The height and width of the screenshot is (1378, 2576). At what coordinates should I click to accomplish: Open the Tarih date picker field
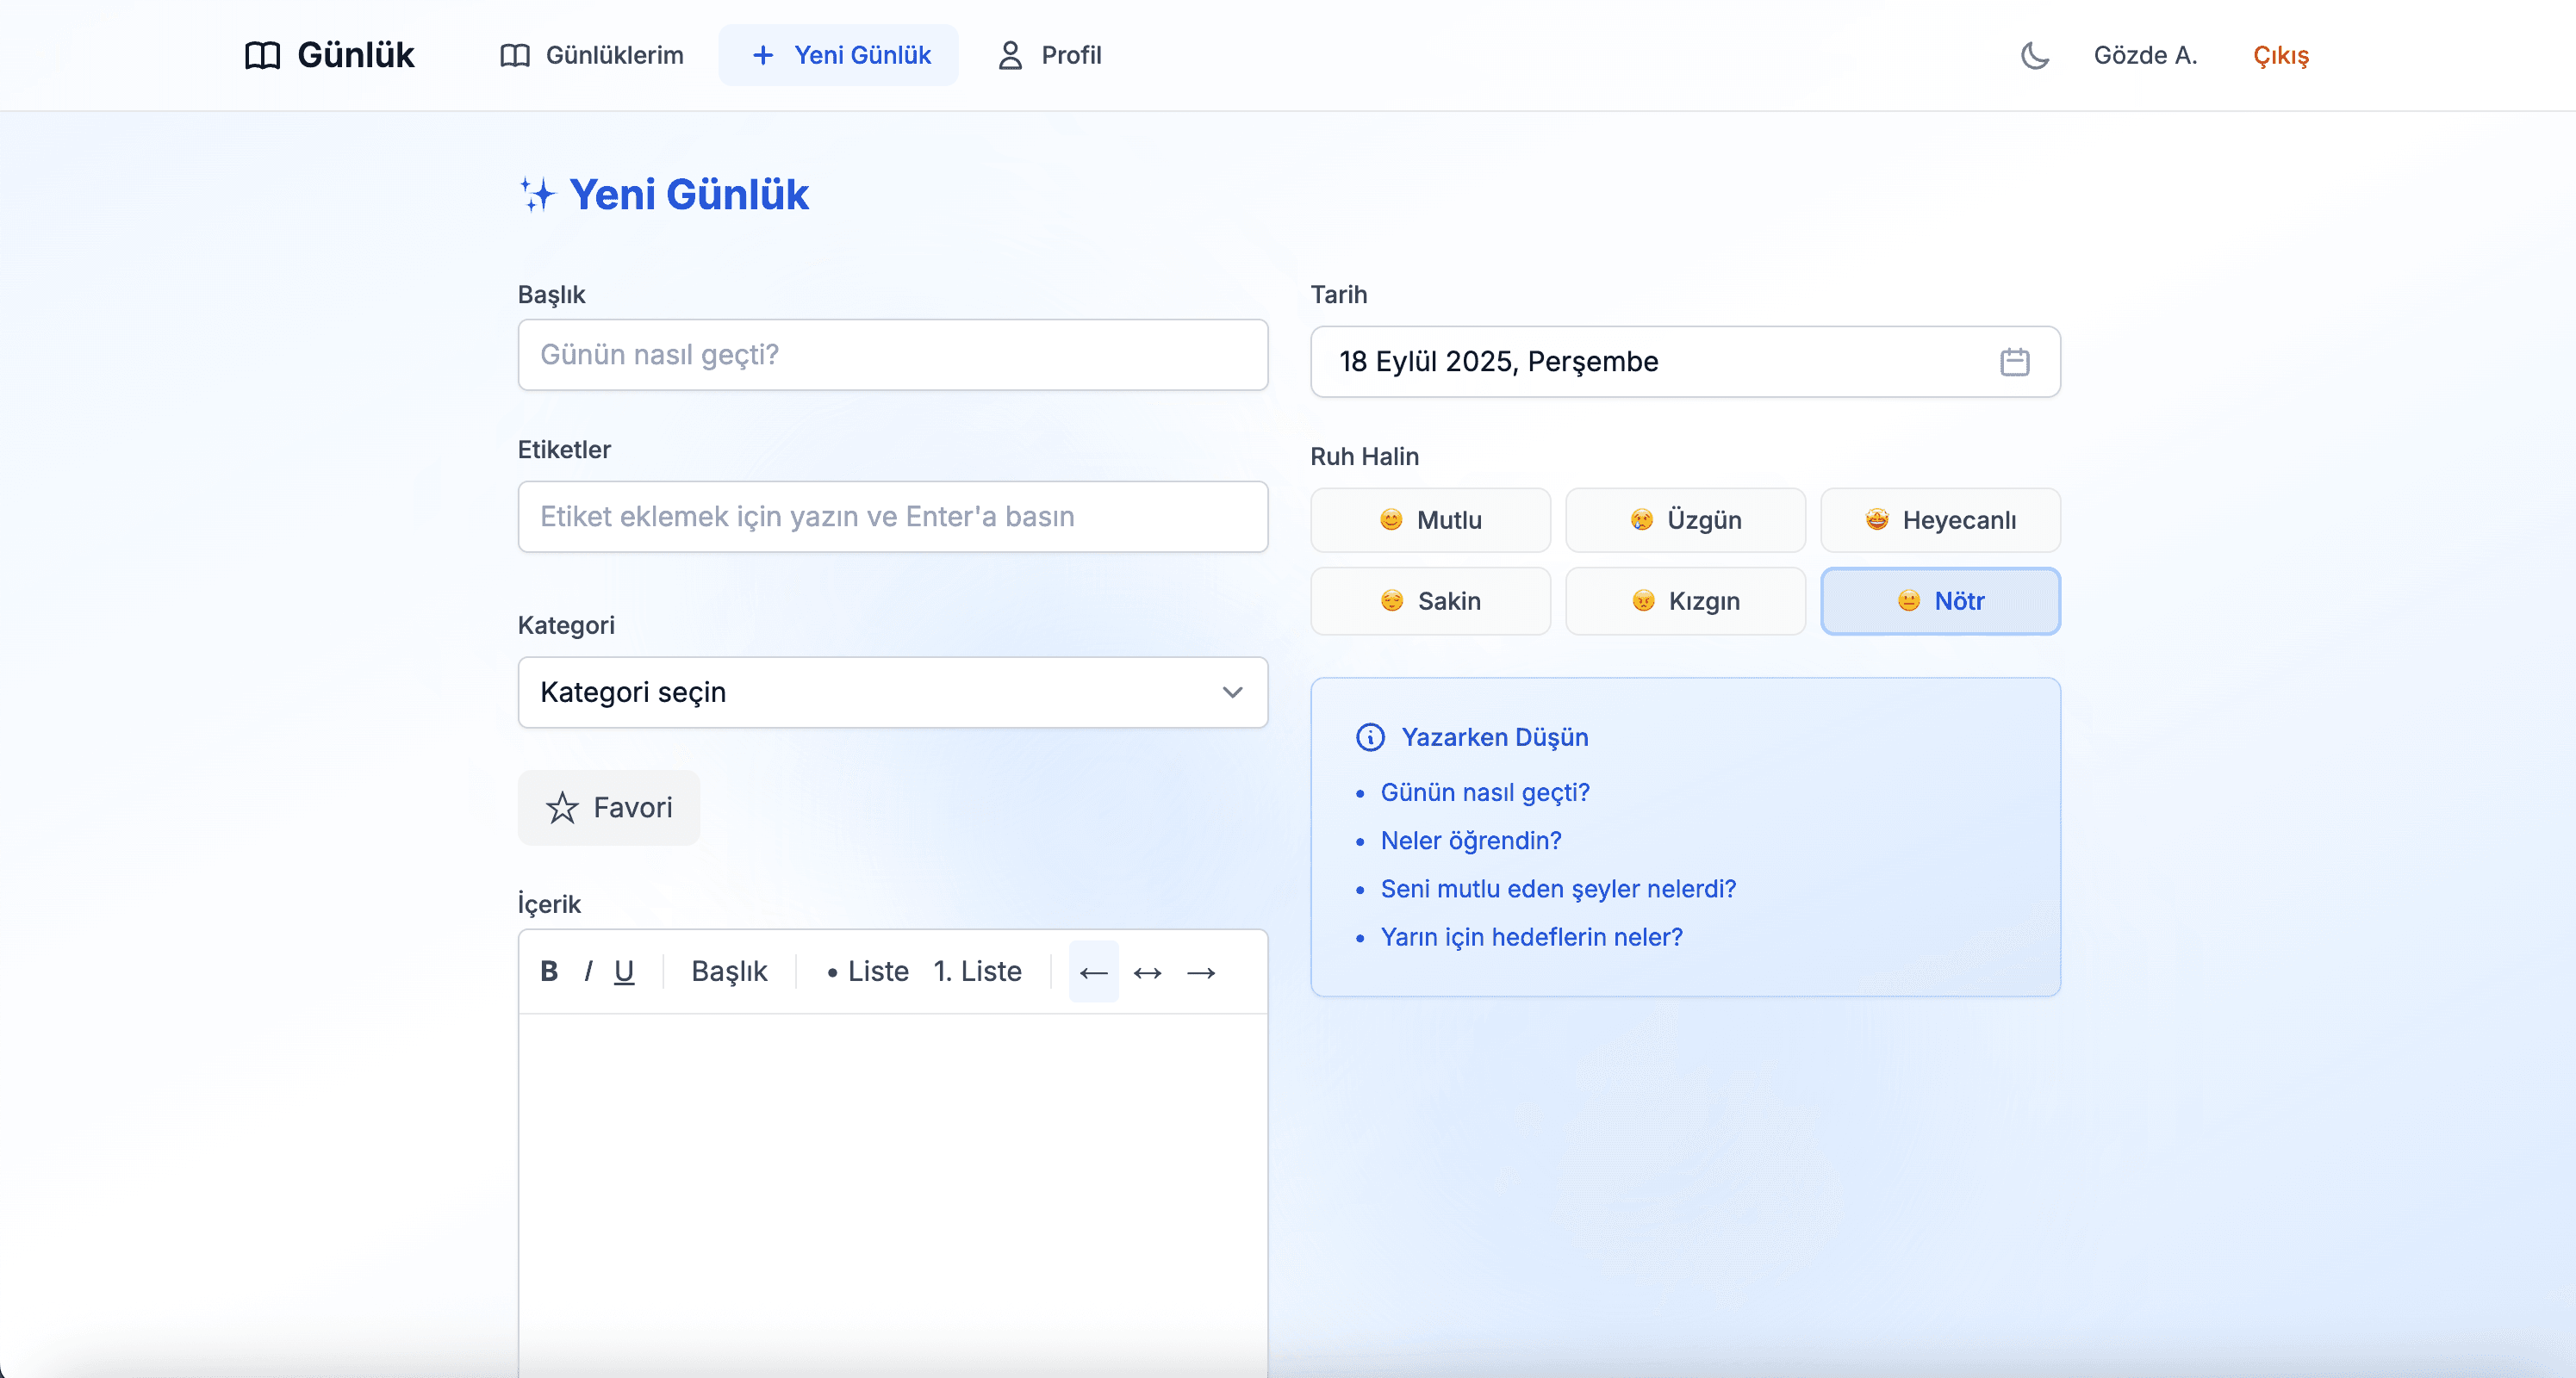[x=1660, y=362]
